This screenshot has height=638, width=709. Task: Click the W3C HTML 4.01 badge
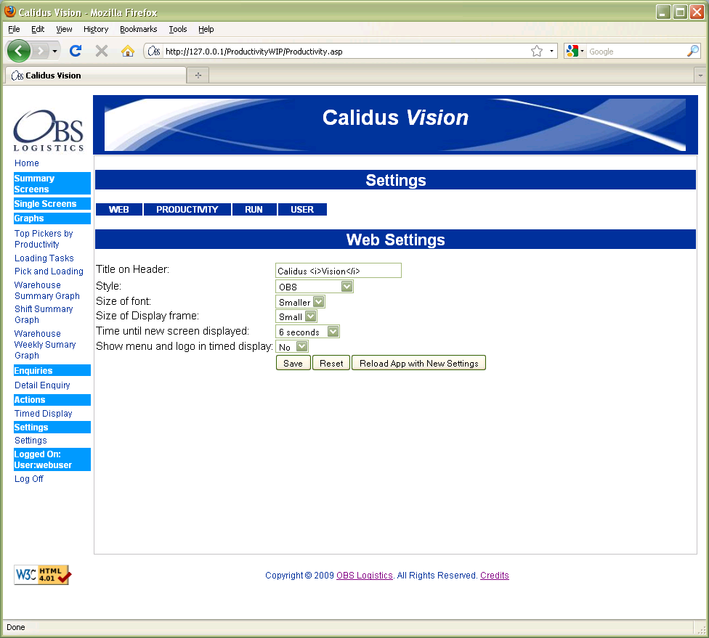[x=43, y=575]
